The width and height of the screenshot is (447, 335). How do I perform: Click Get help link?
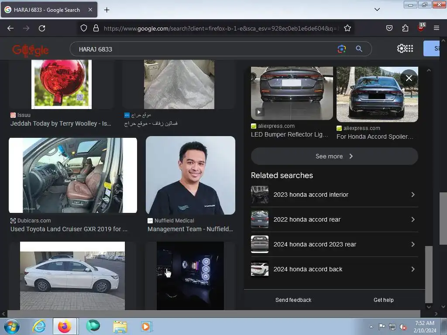click(x=383, y=300)
